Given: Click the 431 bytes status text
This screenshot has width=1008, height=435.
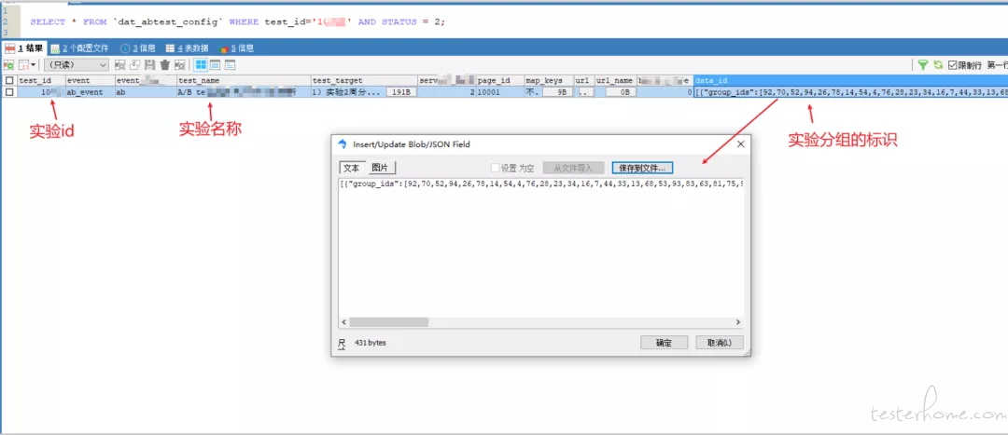Looking at the screenshot, I should tap(370, 344).
